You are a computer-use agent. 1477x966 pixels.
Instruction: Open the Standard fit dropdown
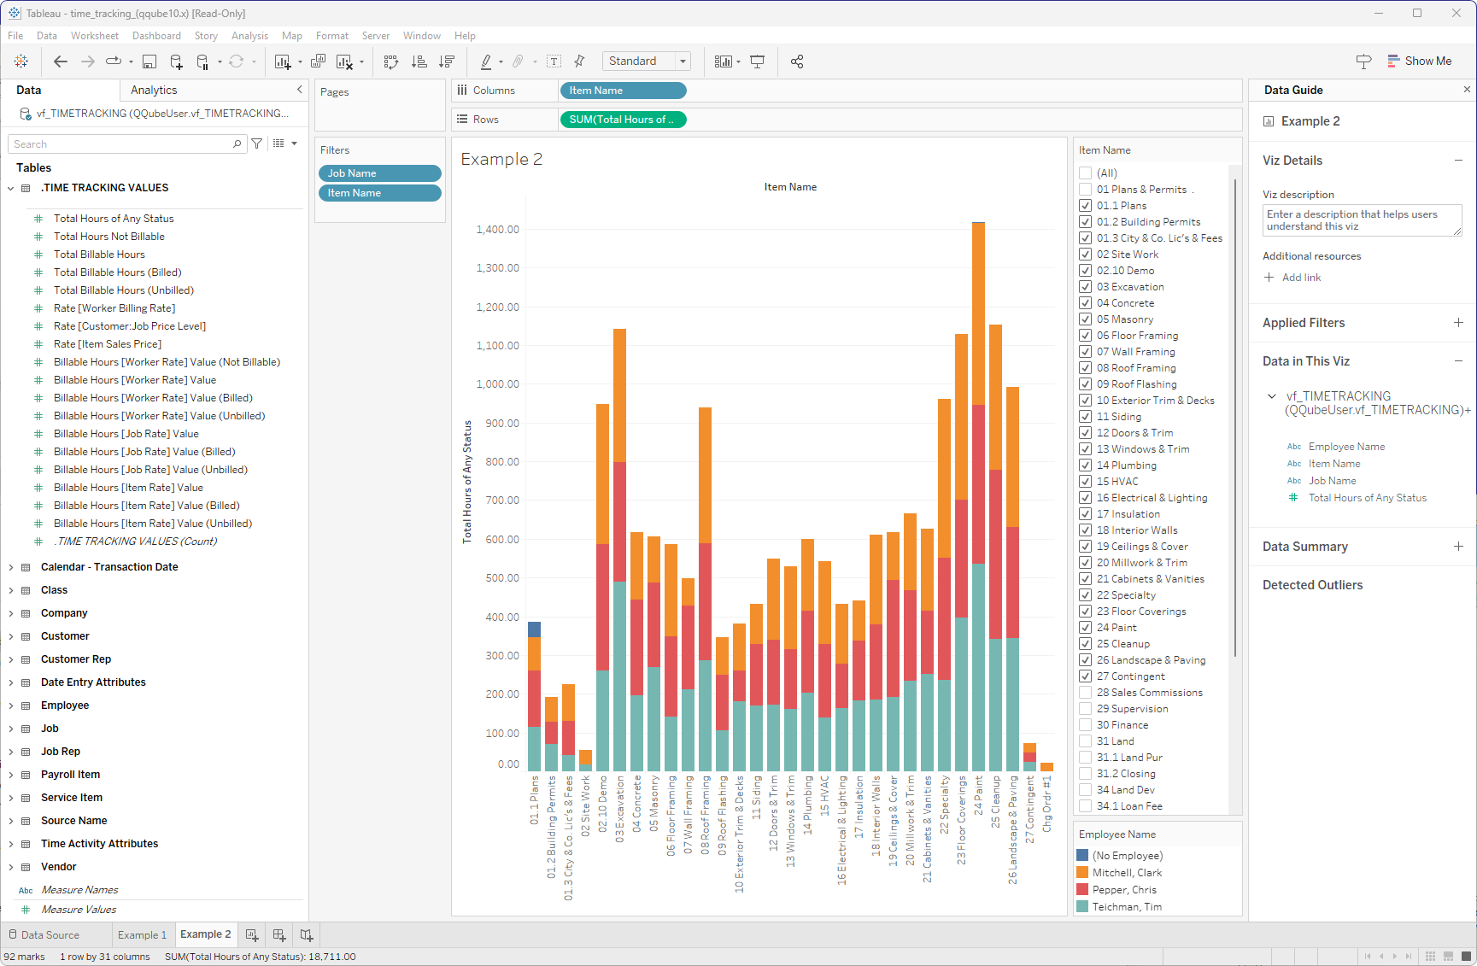coord(682,61)
